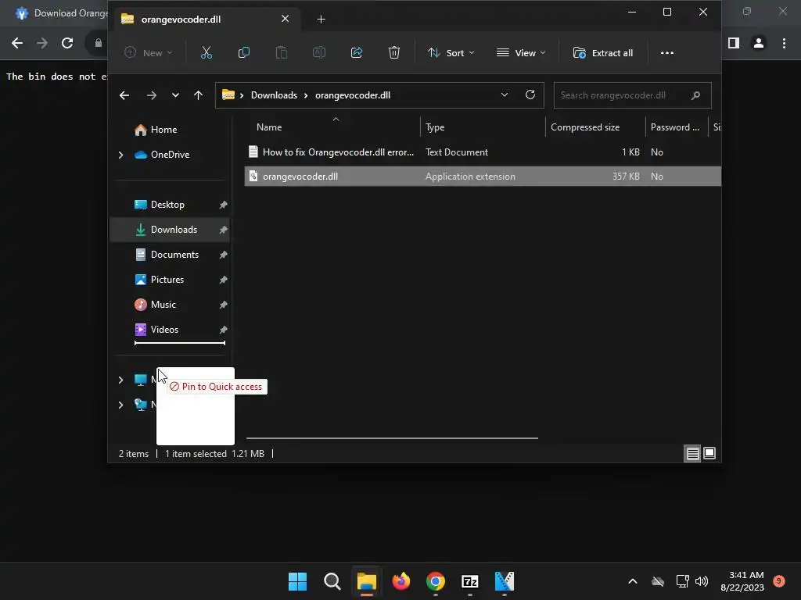The width and height of the screenshot is (801, 600).
Task: Open the See more three-dots menu
Action: click(x=666, y=52)
